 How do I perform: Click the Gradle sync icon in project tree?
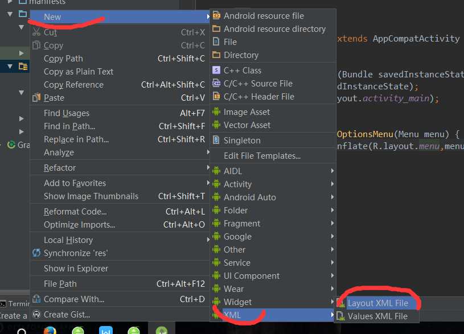[x=11, y=145]
